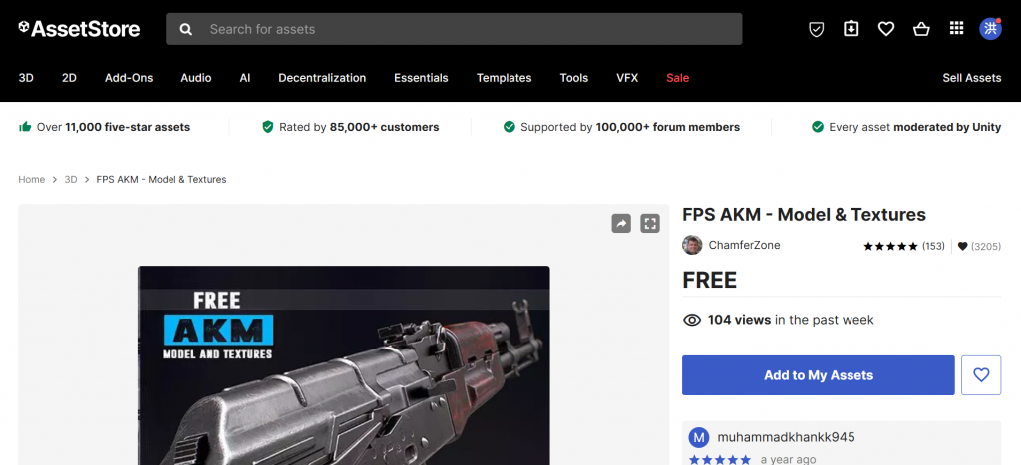The height and width of the screenshot is (465, 1021).
Task: Open ChamferZone publisher page link
Action: [x=744, y=245]
